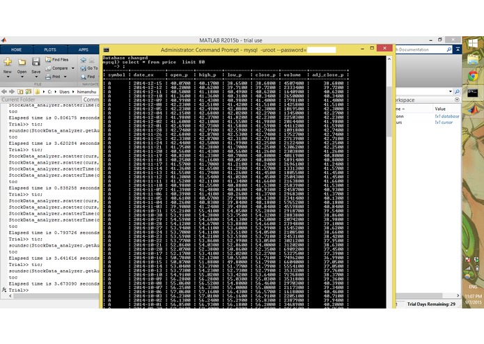Screen dimensions: 484x344
Task: Click the Users path segment
Action: click(x=65, y=92)
